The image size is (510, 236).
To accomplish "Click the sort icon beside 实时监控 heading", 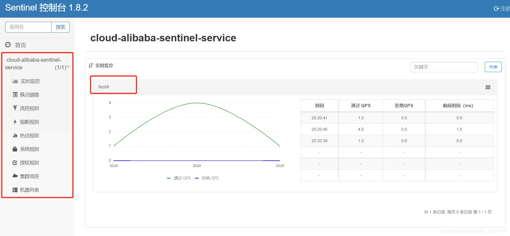I will [x=91, y=66].
